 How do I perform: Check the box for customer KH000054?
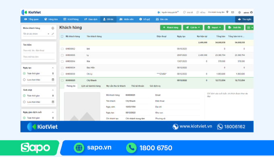click(62, 62)
